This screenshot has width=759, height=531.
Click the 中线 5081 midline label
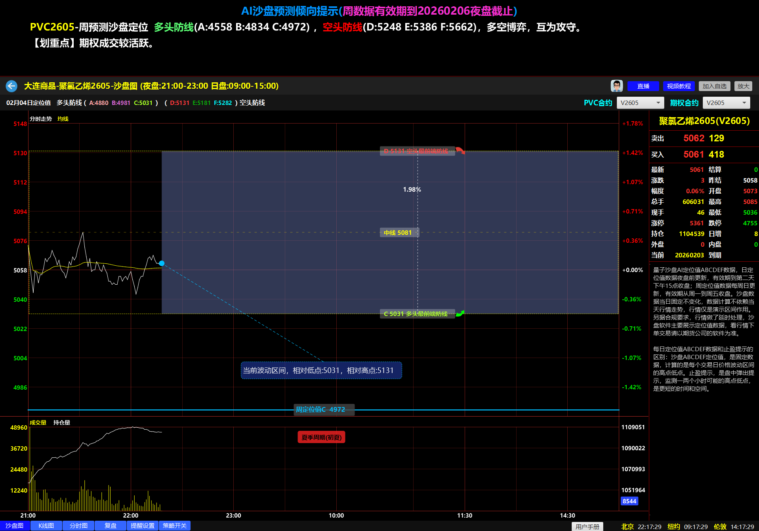pyautogui.click(x=398, y=232)
